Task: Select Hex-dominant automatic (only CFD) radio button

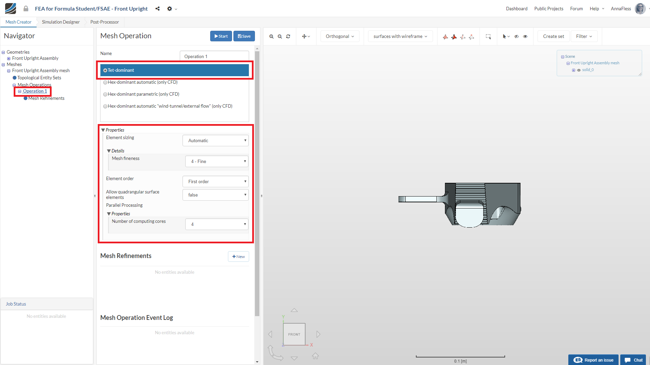Action: click(106, 82)
